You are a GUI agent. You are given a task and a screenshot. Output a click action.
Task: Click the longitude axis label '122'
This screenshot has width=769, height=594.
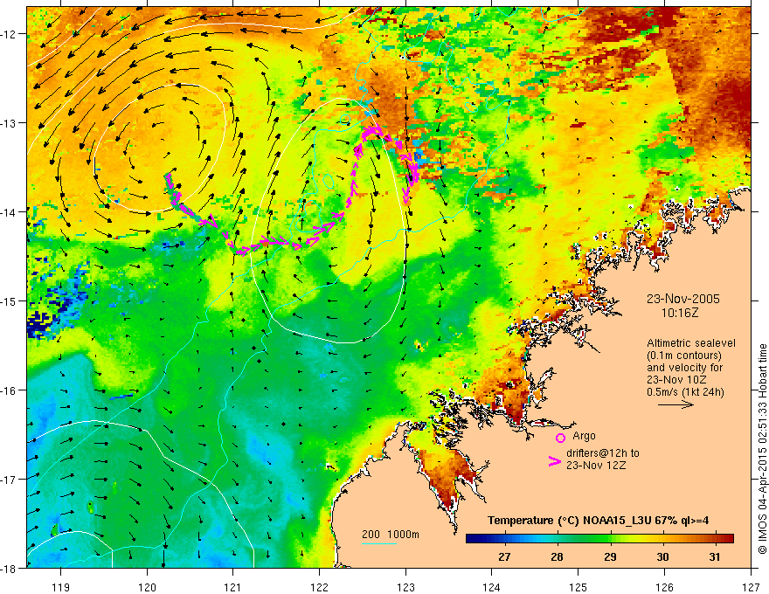[x=319, y=587]
